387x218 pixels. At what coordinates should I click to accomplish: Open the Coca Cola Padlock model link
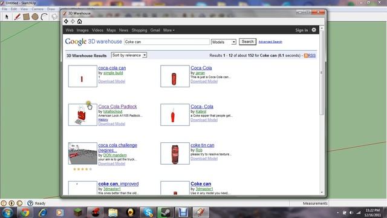pyautogui.click(x=117, y=107)
